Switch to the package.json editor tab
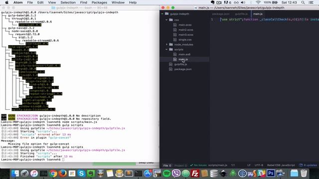The image size is (319, 179). coord(221,14)
